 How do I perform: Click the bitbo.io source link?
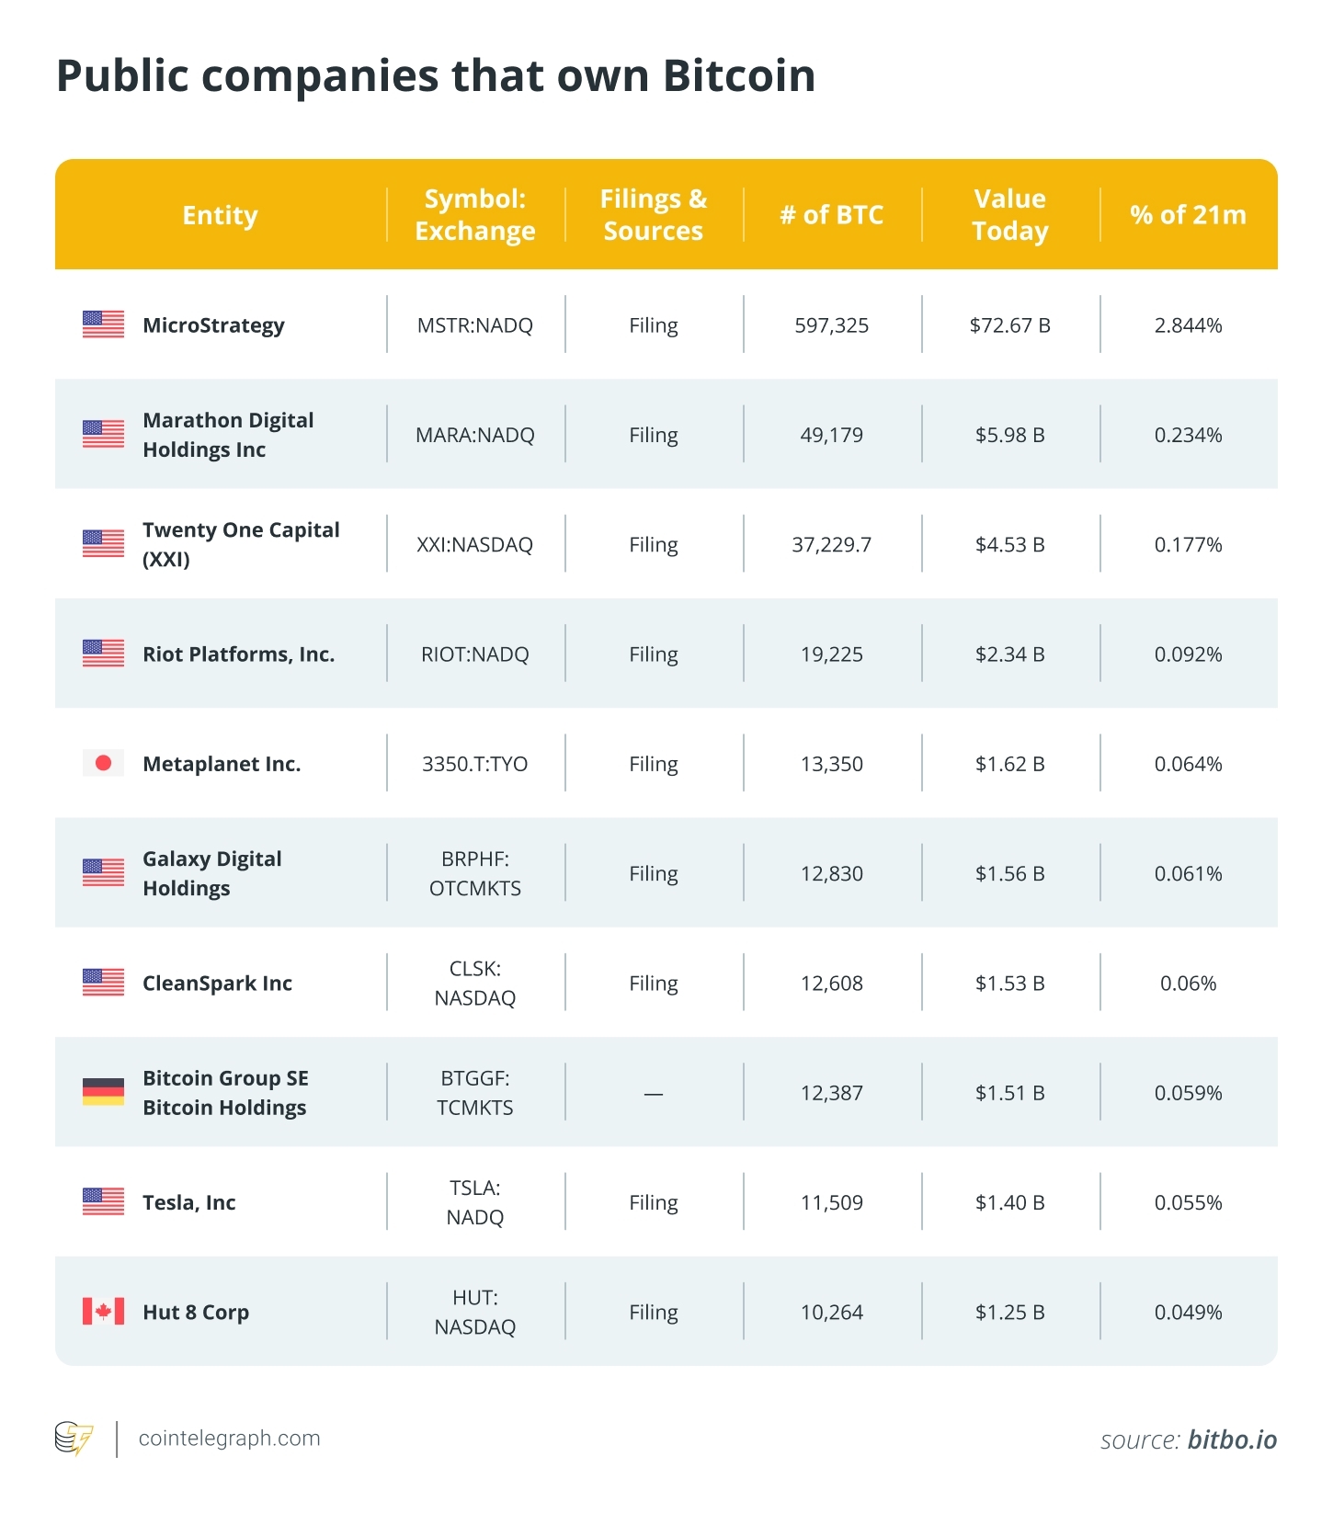point(1232,1439)
